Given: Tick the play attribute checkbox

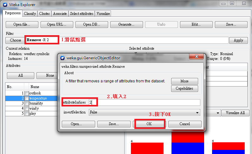Looking at the screenshot, I should (27, 113).
